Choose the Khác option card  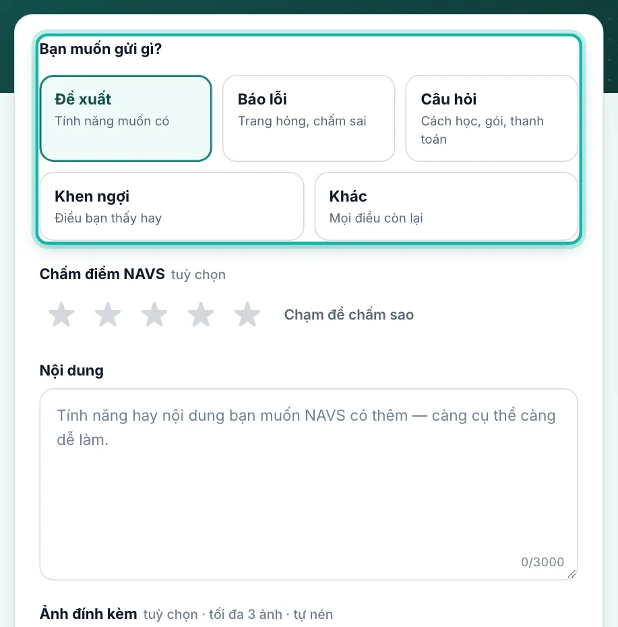click(x=446, y=206)
